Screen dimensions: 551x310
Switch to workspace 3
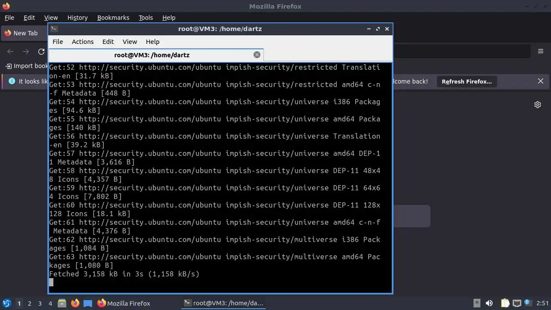40,303
